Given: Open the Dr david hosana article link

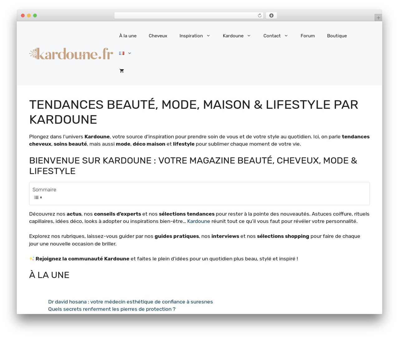Looking at the screenshot, I should (x=131, y=302).
